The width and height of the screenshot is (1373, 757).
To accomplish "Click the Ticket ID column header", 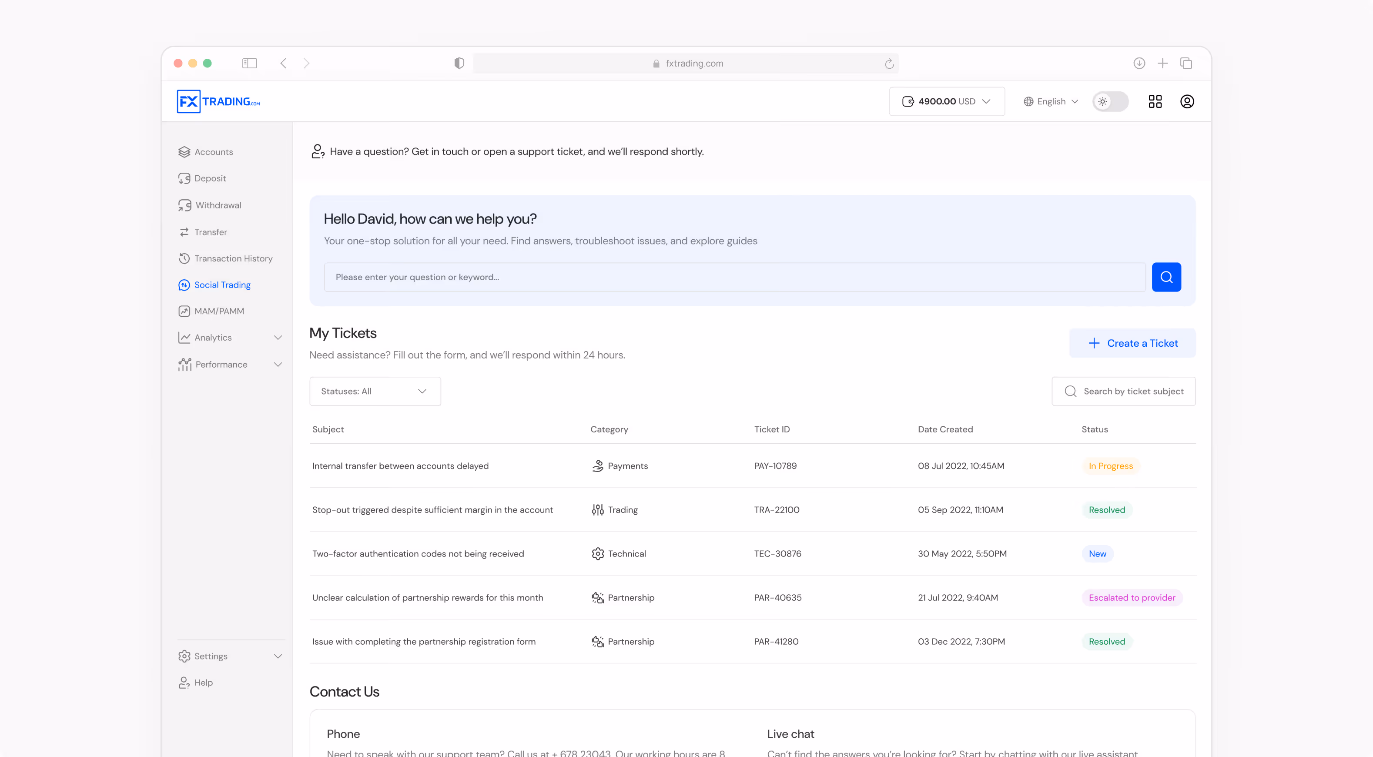I will [772, 429].
